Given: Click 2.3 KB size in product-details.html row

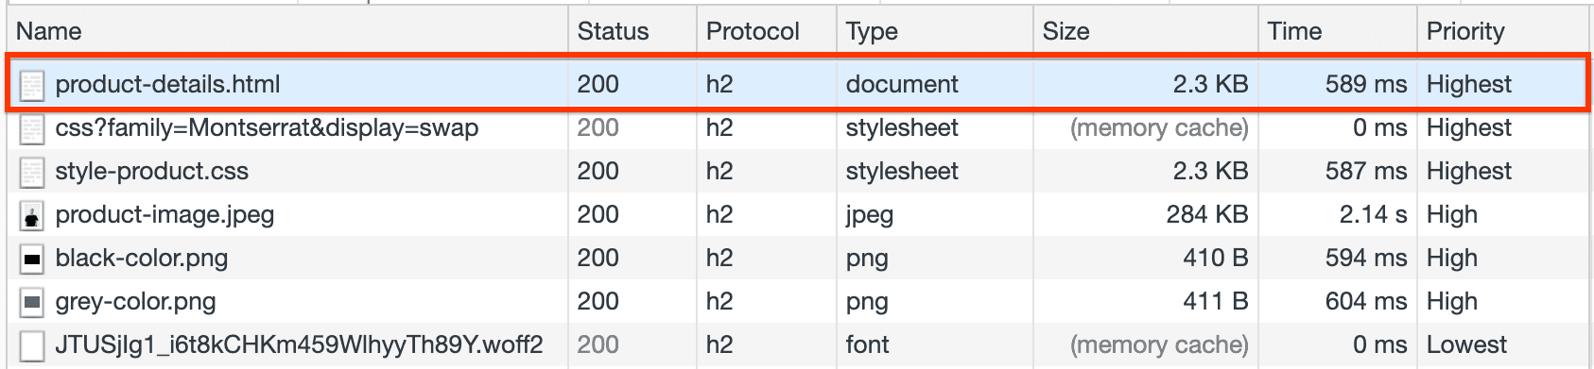Looking at the screenshot, I should pyautogui.click(x=1211, y=84).
